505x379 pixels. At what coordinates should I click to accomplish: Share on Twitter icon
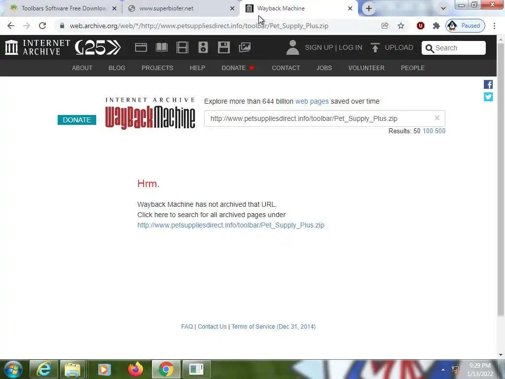click(x=488, y=97)
